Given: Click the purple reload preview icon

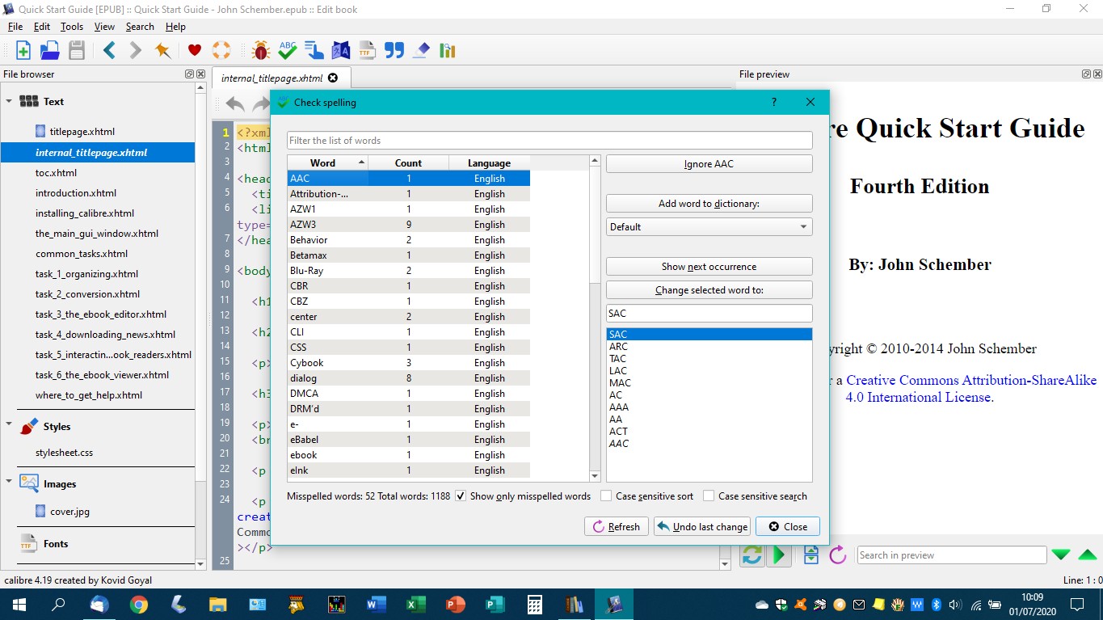Looking at the screenshot, I should 837,555.
